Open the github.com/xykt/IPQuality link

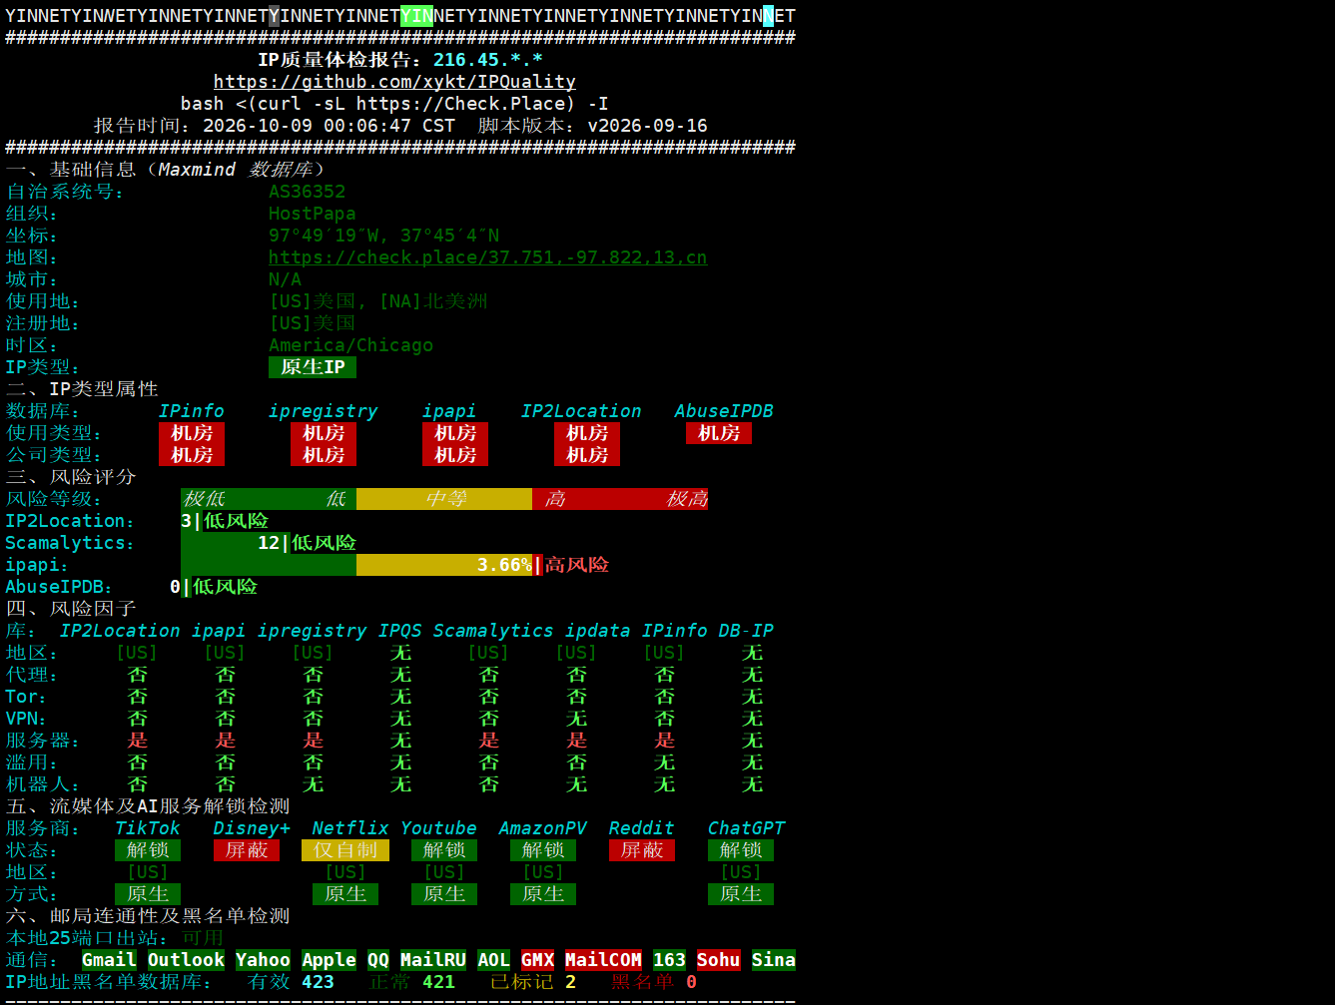(x=394, y=82)
